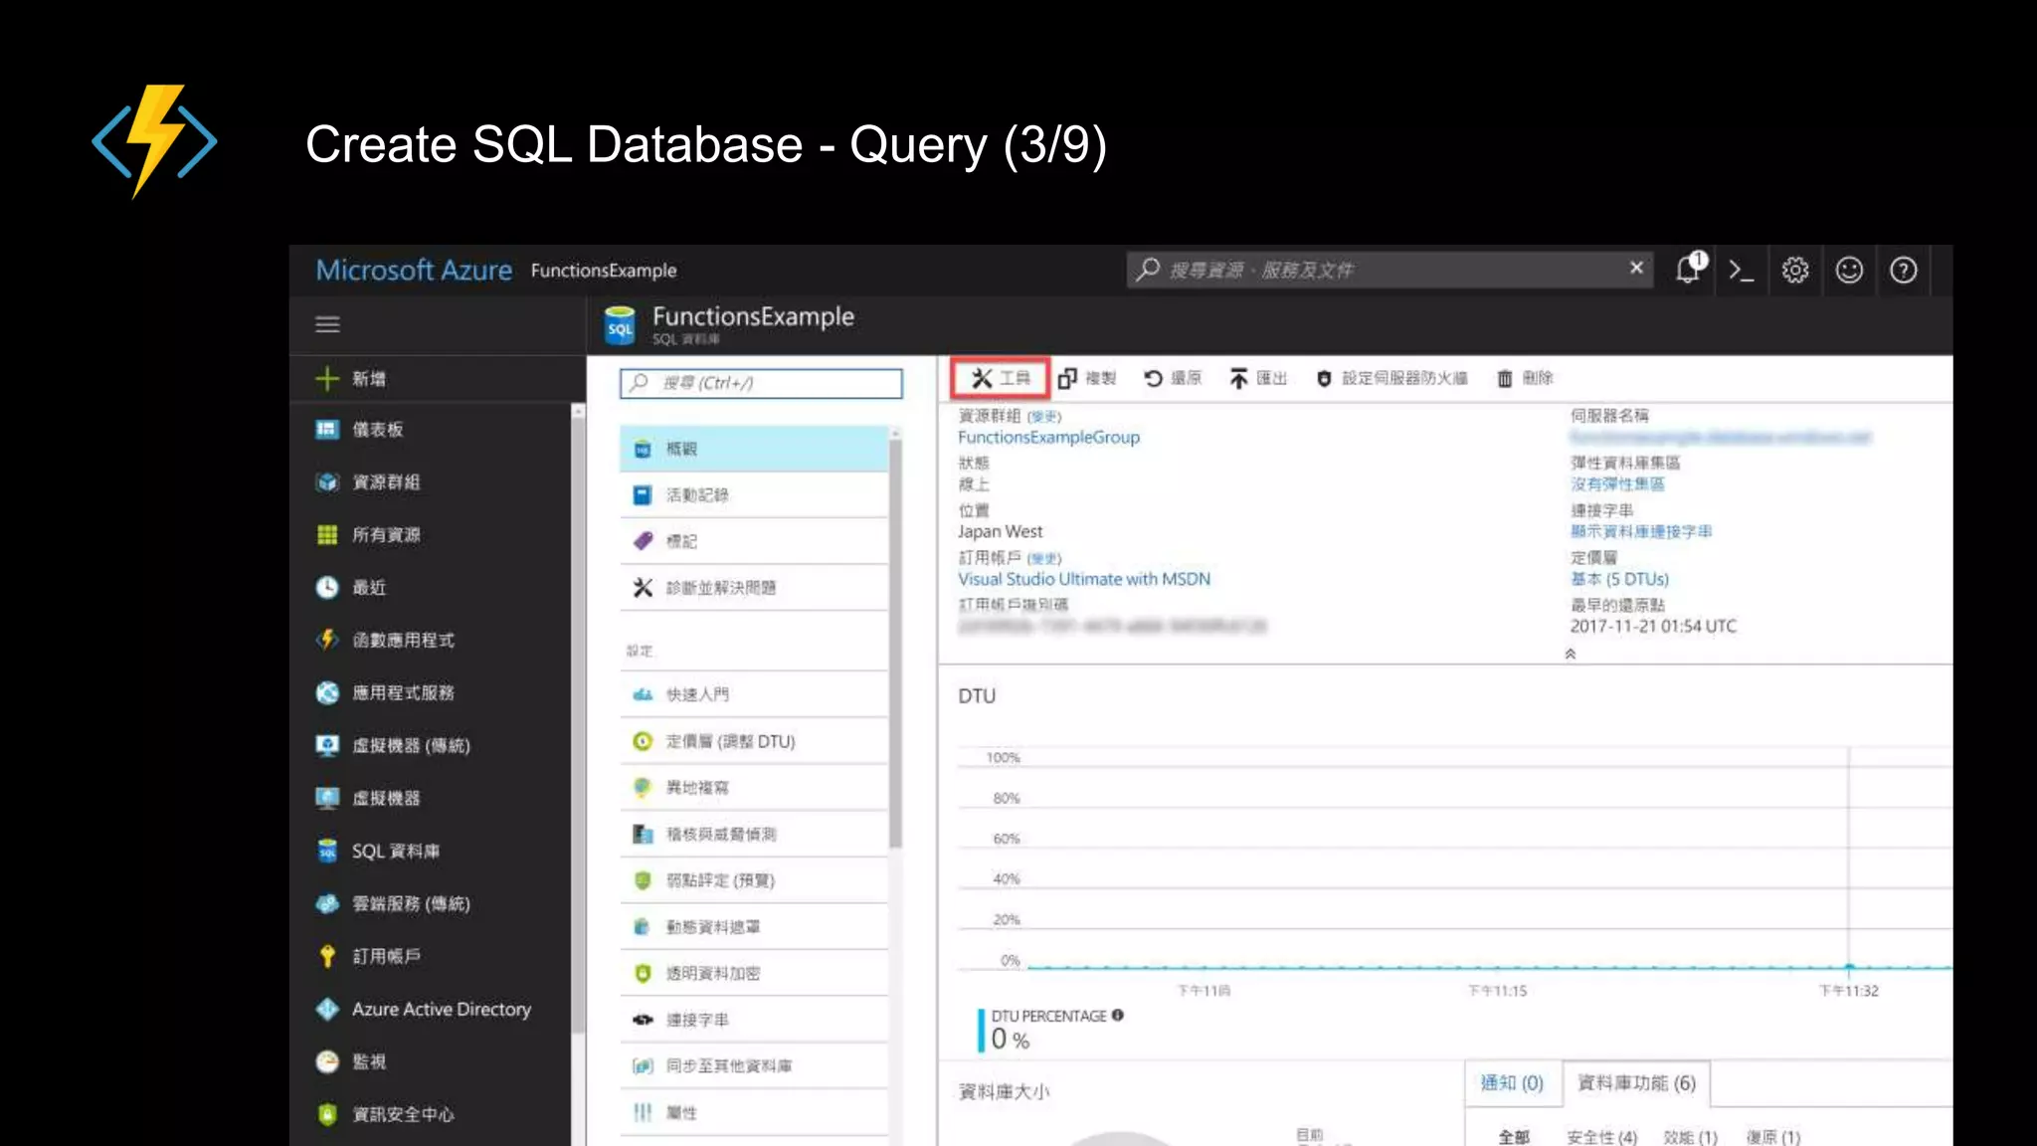Open 函數應用程式 in the sidebar

coord(385,640)
